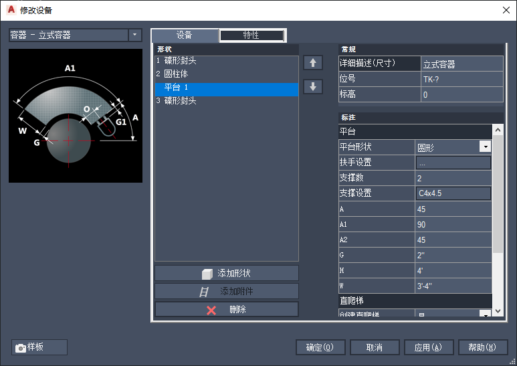The height and width of the screenshot is (366, 517).
Task: Edit the 支撑数 value 2
Action: tap(453, 179)
